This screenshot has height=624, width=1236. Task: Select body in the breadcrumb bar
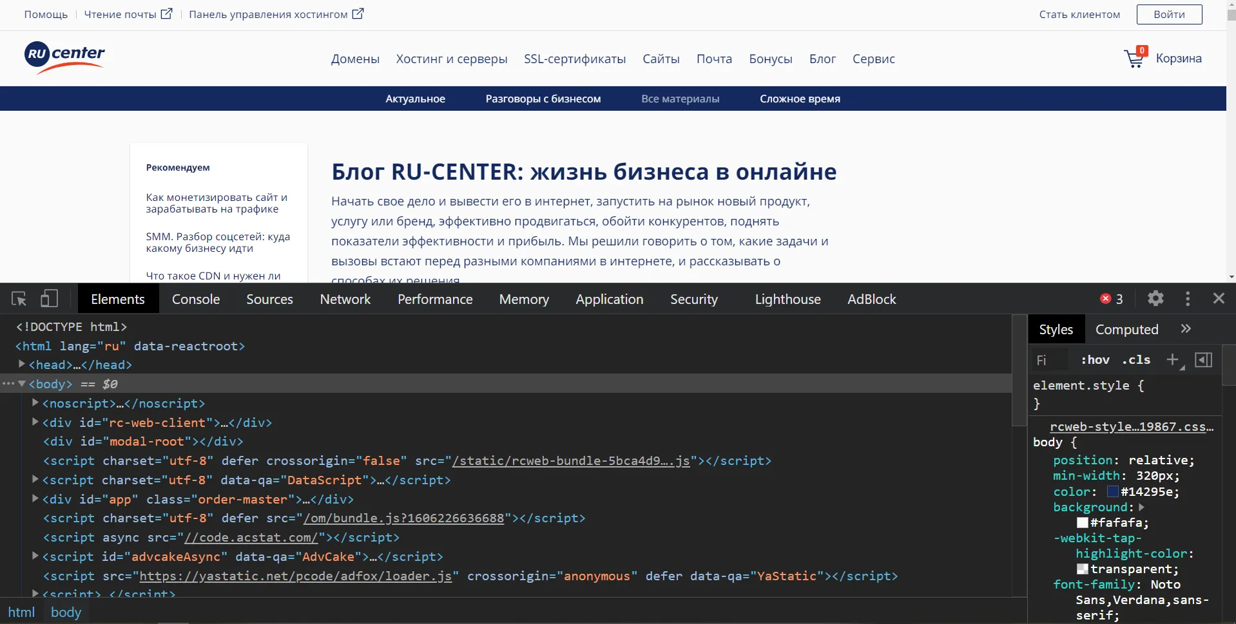pos(66,612)
